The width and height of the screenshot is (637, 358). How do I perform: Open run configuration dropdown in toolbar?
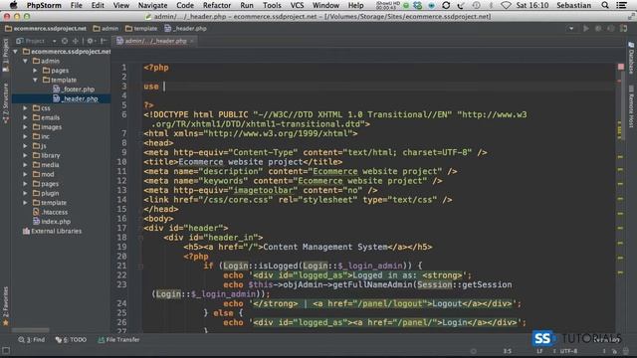coord(571,29)
